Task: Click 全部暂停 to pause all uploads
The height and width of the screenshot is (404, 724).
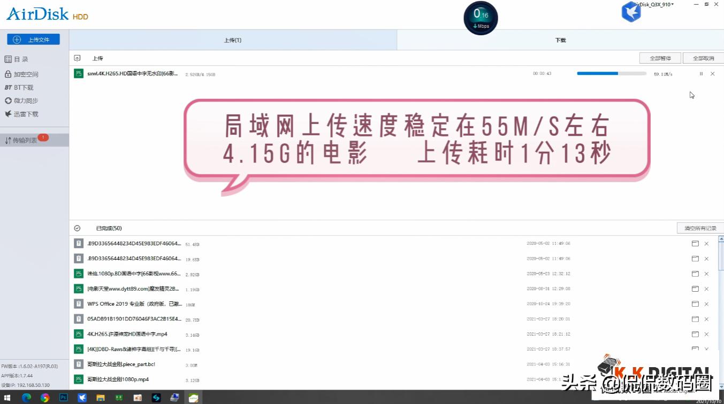Action: click(x=660, y=57)
